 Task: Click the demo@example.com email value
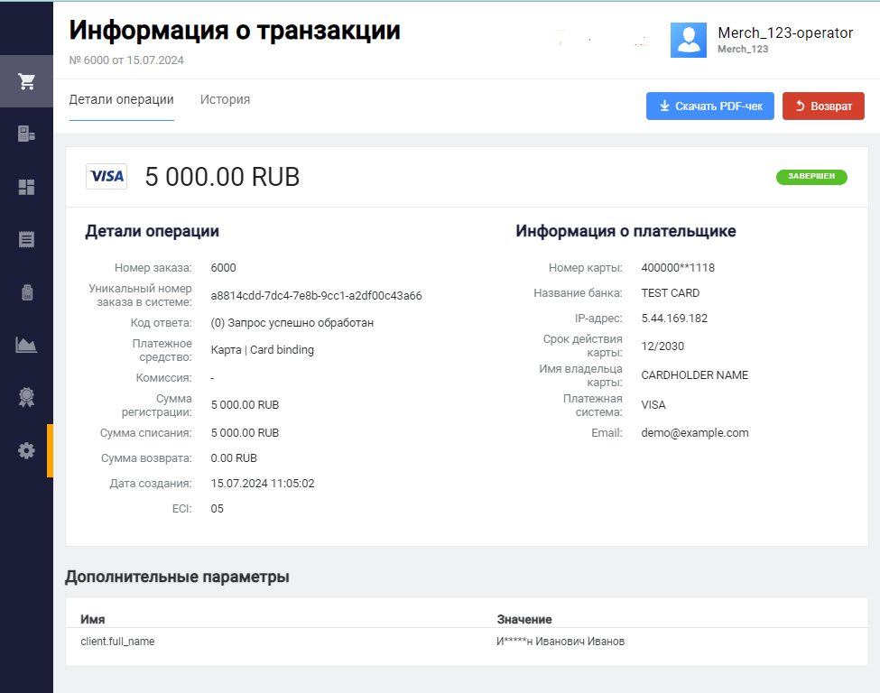click(x=694, y=433)
